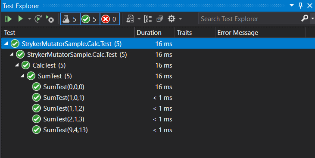Select the SumTest(9,4,13) test

click(x=65, y=130)
